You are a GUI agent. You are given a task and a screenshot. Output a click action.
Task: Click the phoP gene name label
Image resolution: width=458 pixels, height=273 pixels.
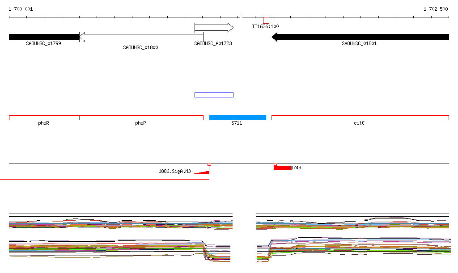[140, 123]
